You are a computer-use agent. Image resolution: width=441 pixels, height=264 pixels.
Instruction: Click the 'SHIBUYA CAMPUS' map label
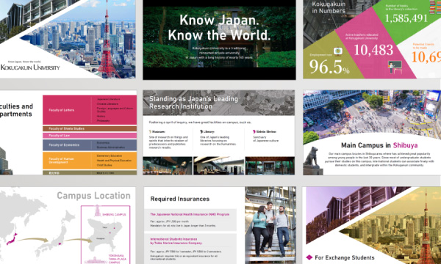[114, 215]
